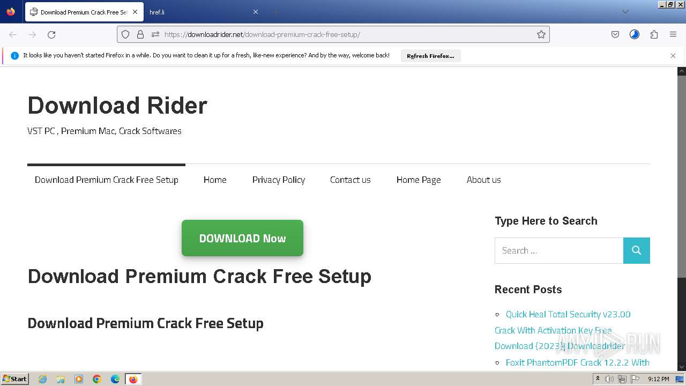Open the Windows Start menu
Screen dimensions: 686x386
[x=14, y=378]
